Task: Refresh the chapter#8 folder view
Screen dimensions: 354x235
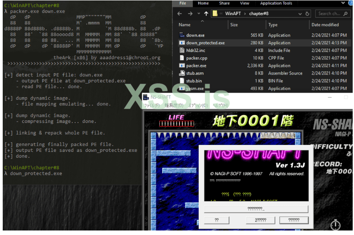Action: pos(307,14)
